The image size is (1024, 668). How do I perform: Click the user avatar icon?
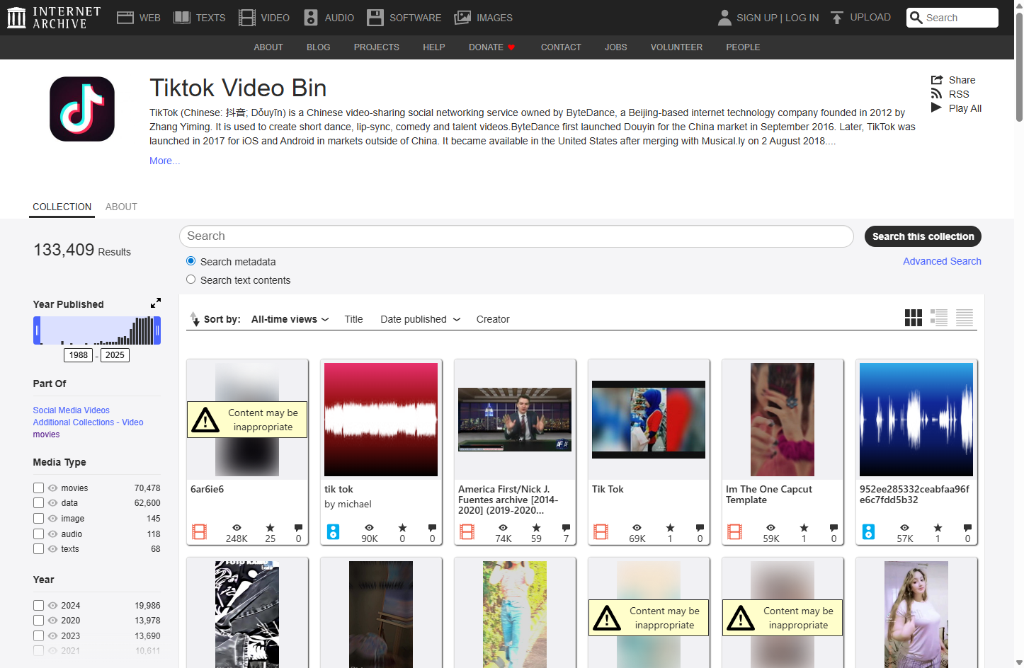click(x=724, y=18)
